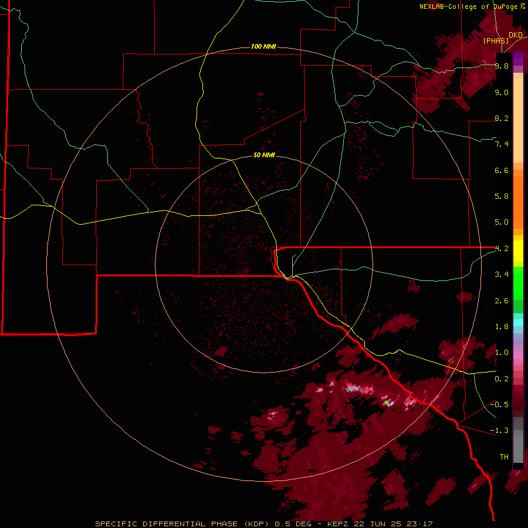Screen dimensions: 528x528
Task: Pick the pink segment of the color bar
Action: pyautogui.click(x=518, y=355)
